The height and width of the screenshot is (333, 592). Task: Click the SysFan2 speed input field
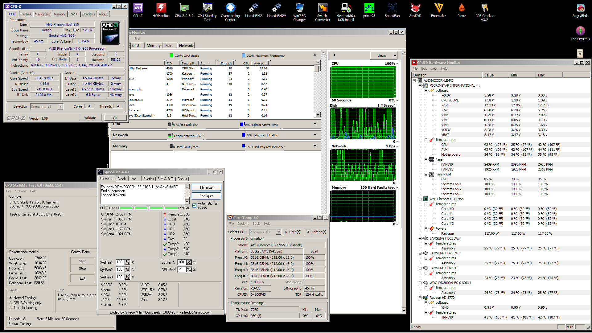[120, 269]
